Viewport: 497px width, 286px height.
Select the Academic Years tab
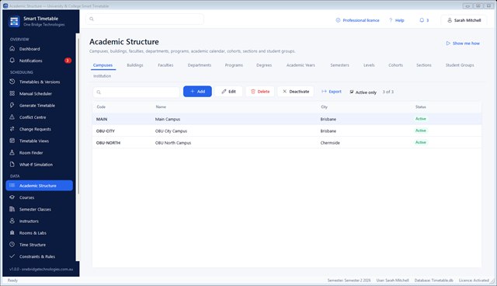(x=301, y=65)
